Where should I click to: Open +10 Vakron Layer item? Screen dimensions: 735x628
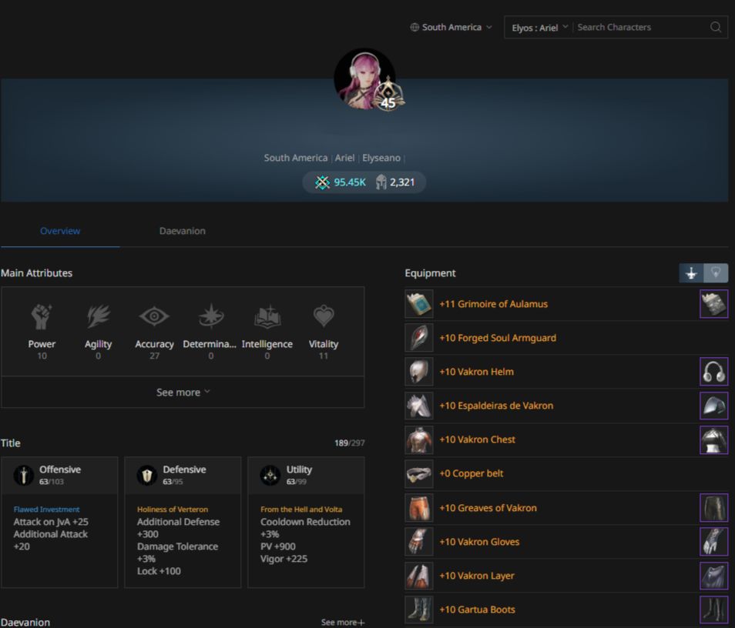tap(477, 576)
